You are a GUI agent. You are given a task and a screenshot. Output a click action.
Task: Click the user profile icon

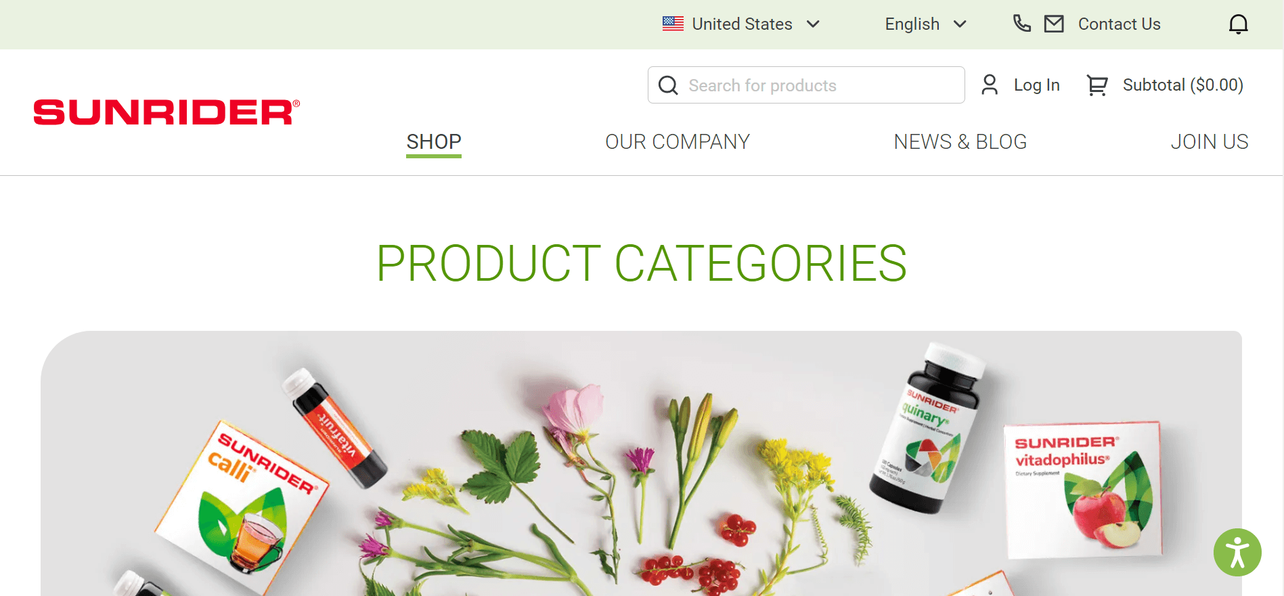pyautogui.click(x=990, y=85)
